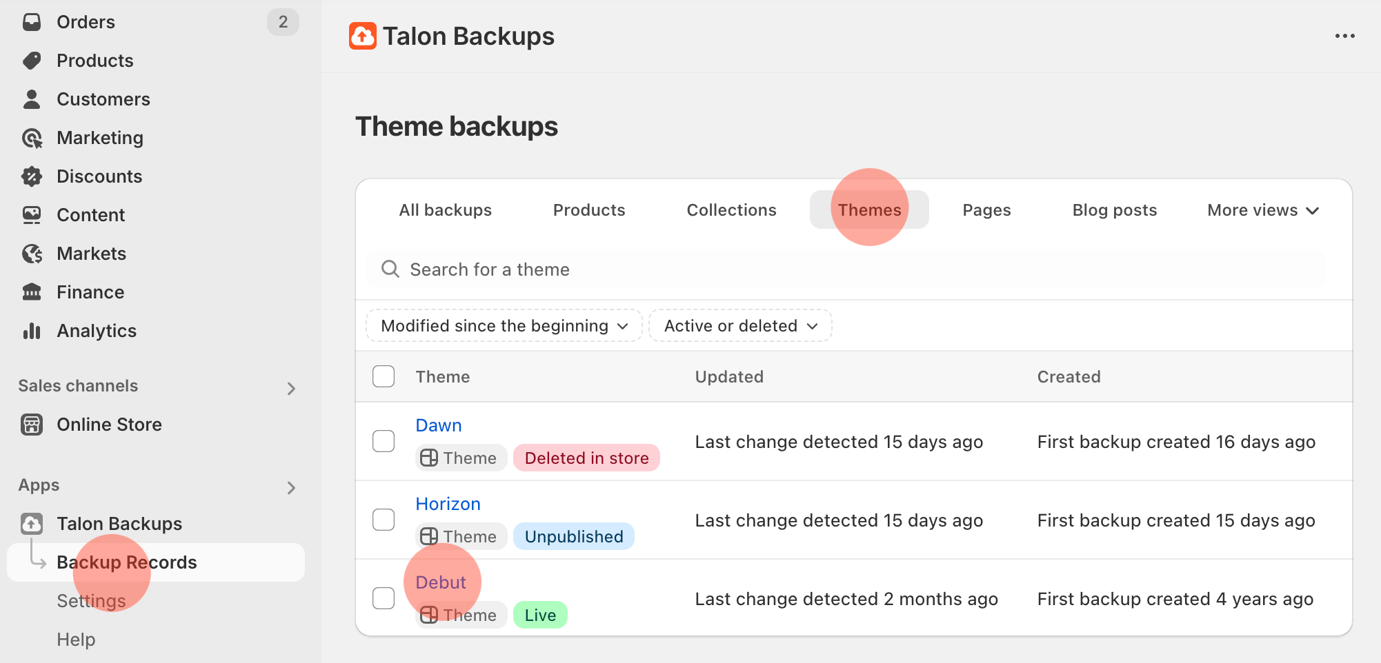The height and width of the screenshot is (663, 1381).
Task: Open the three-dot menu in app header
Action: pos(1344,36)
